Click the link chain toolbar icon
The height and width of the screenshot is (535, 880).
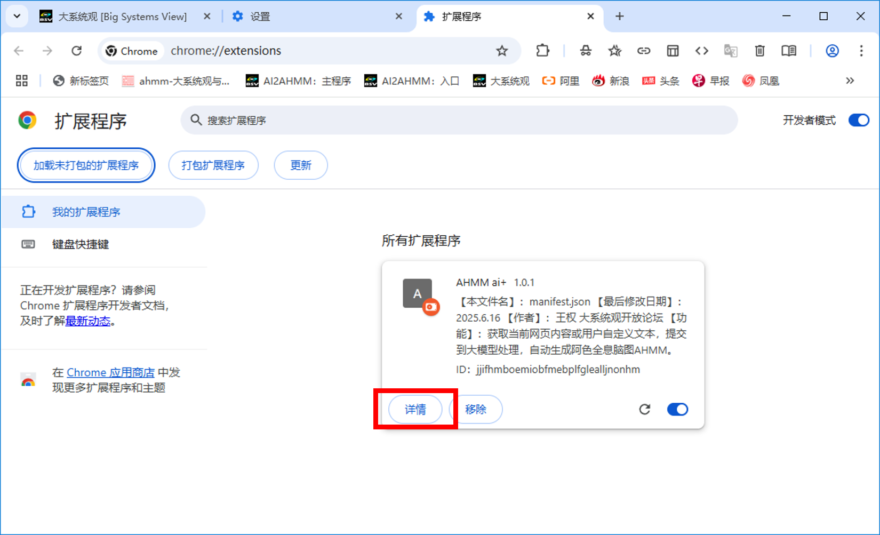[644, 51]
